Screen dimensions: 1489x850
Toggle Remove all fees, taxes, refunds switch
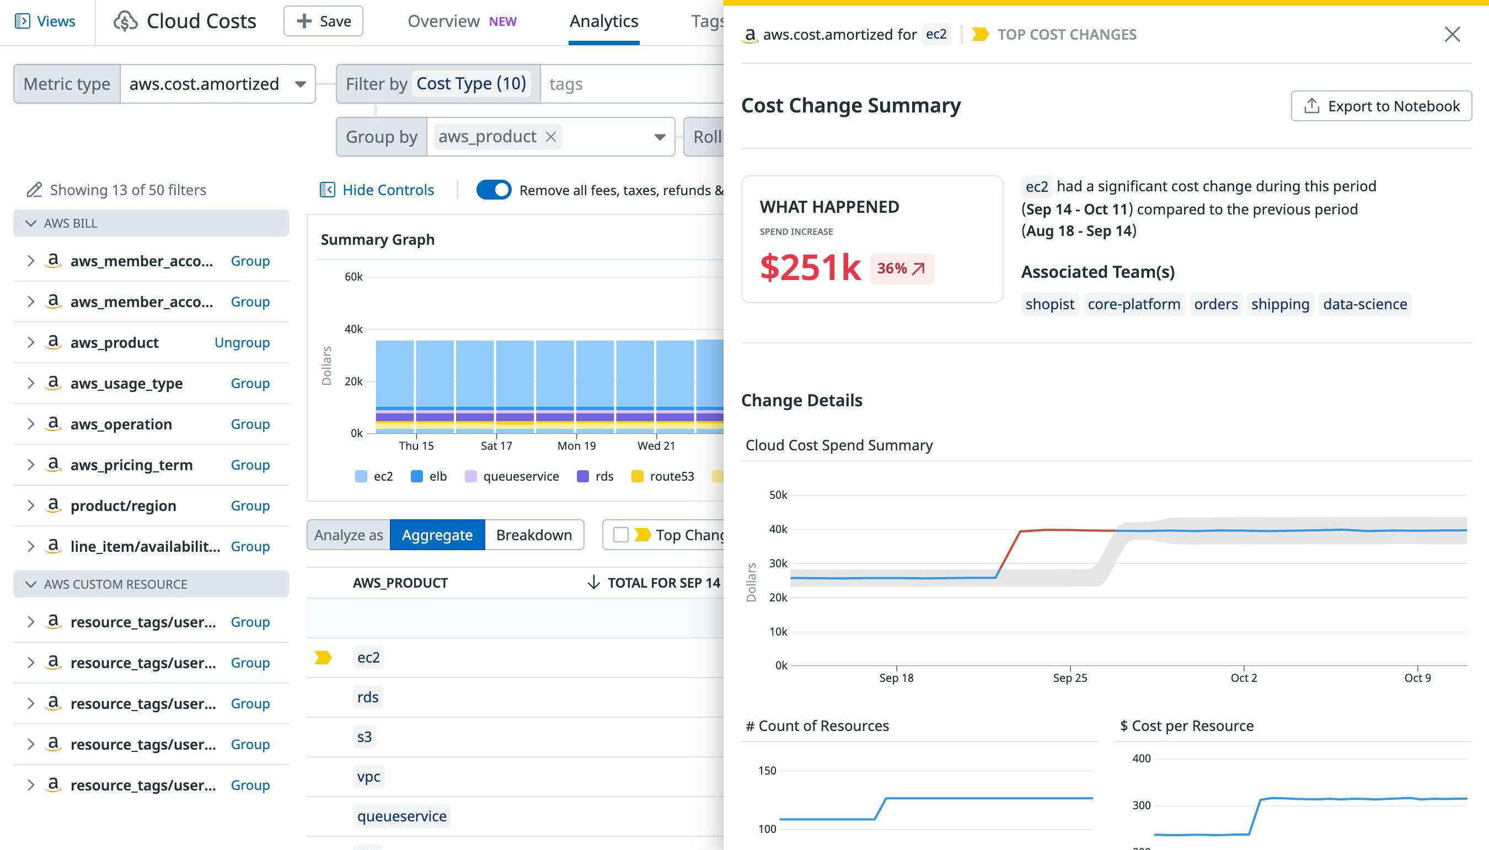(494, 190)
